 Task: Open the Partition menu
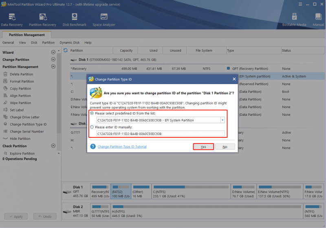coord(48,43)
